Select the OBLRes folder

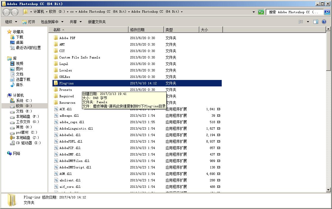(65, 77)
